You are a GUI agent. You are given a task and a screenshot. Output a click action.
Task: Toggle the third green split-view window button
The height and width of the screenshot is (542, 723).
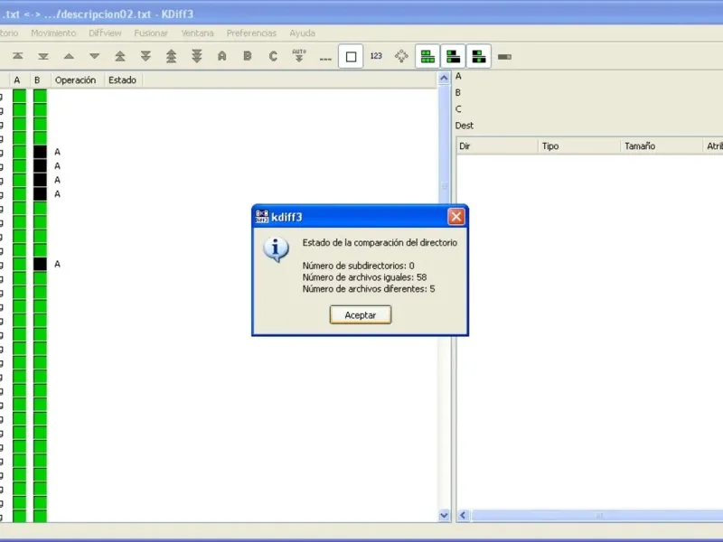click(x=479, y=56)
